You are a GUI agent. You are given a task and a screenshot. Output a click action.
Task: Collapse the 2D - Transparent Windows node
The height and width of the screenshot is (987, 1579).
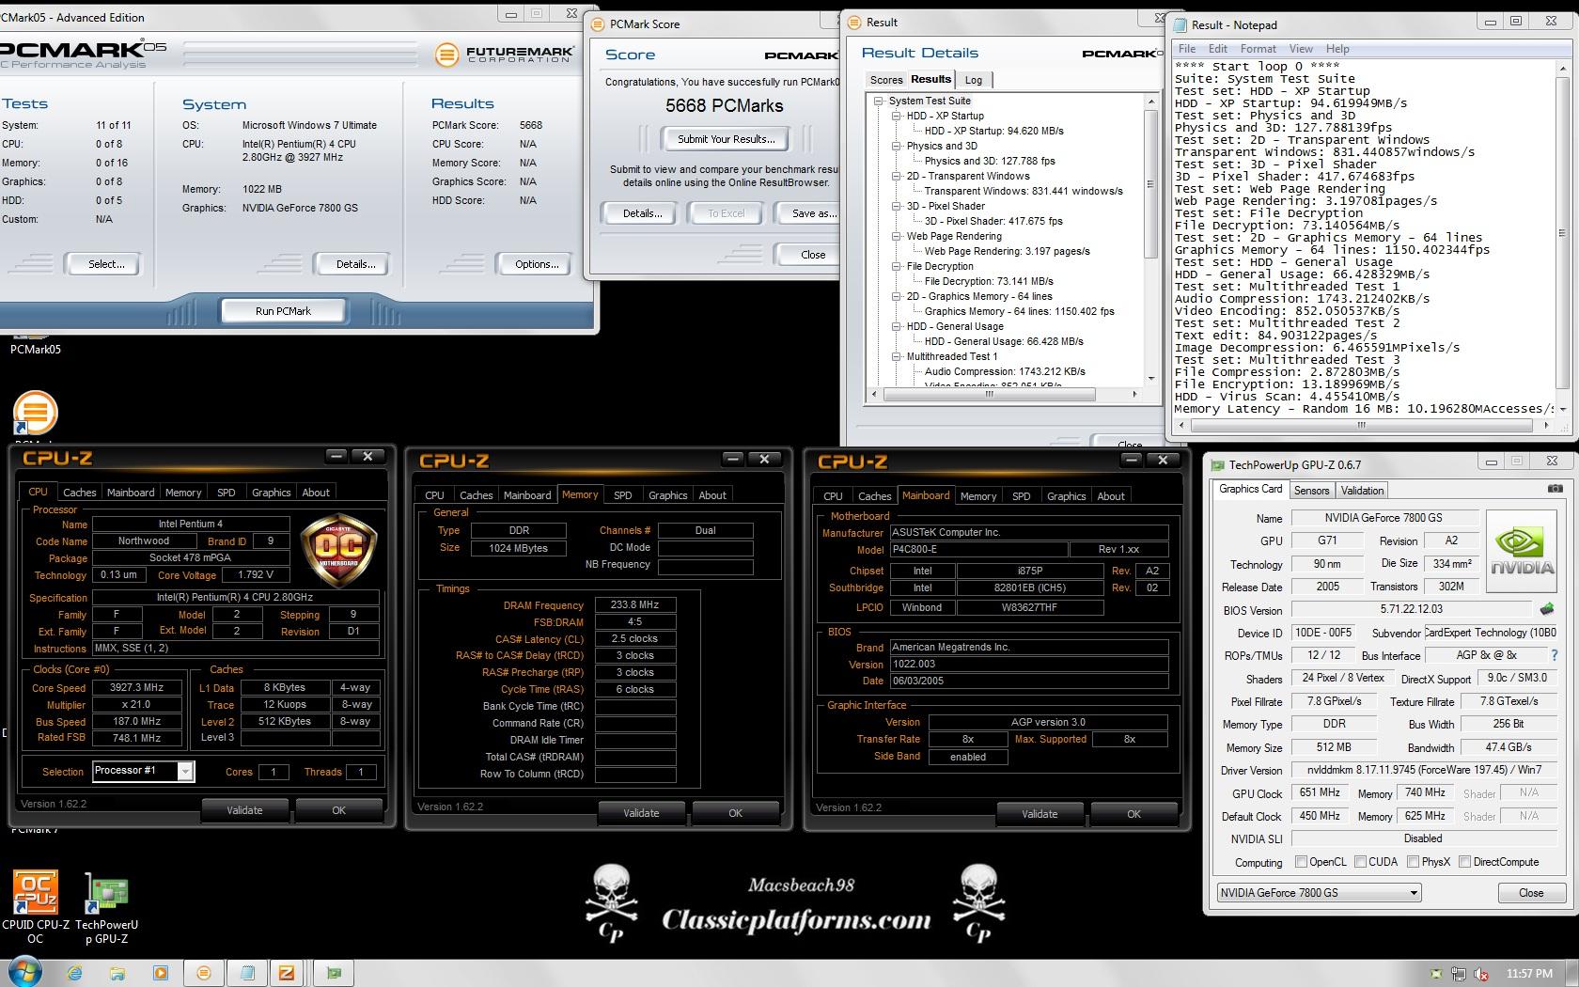coord(897,176)
